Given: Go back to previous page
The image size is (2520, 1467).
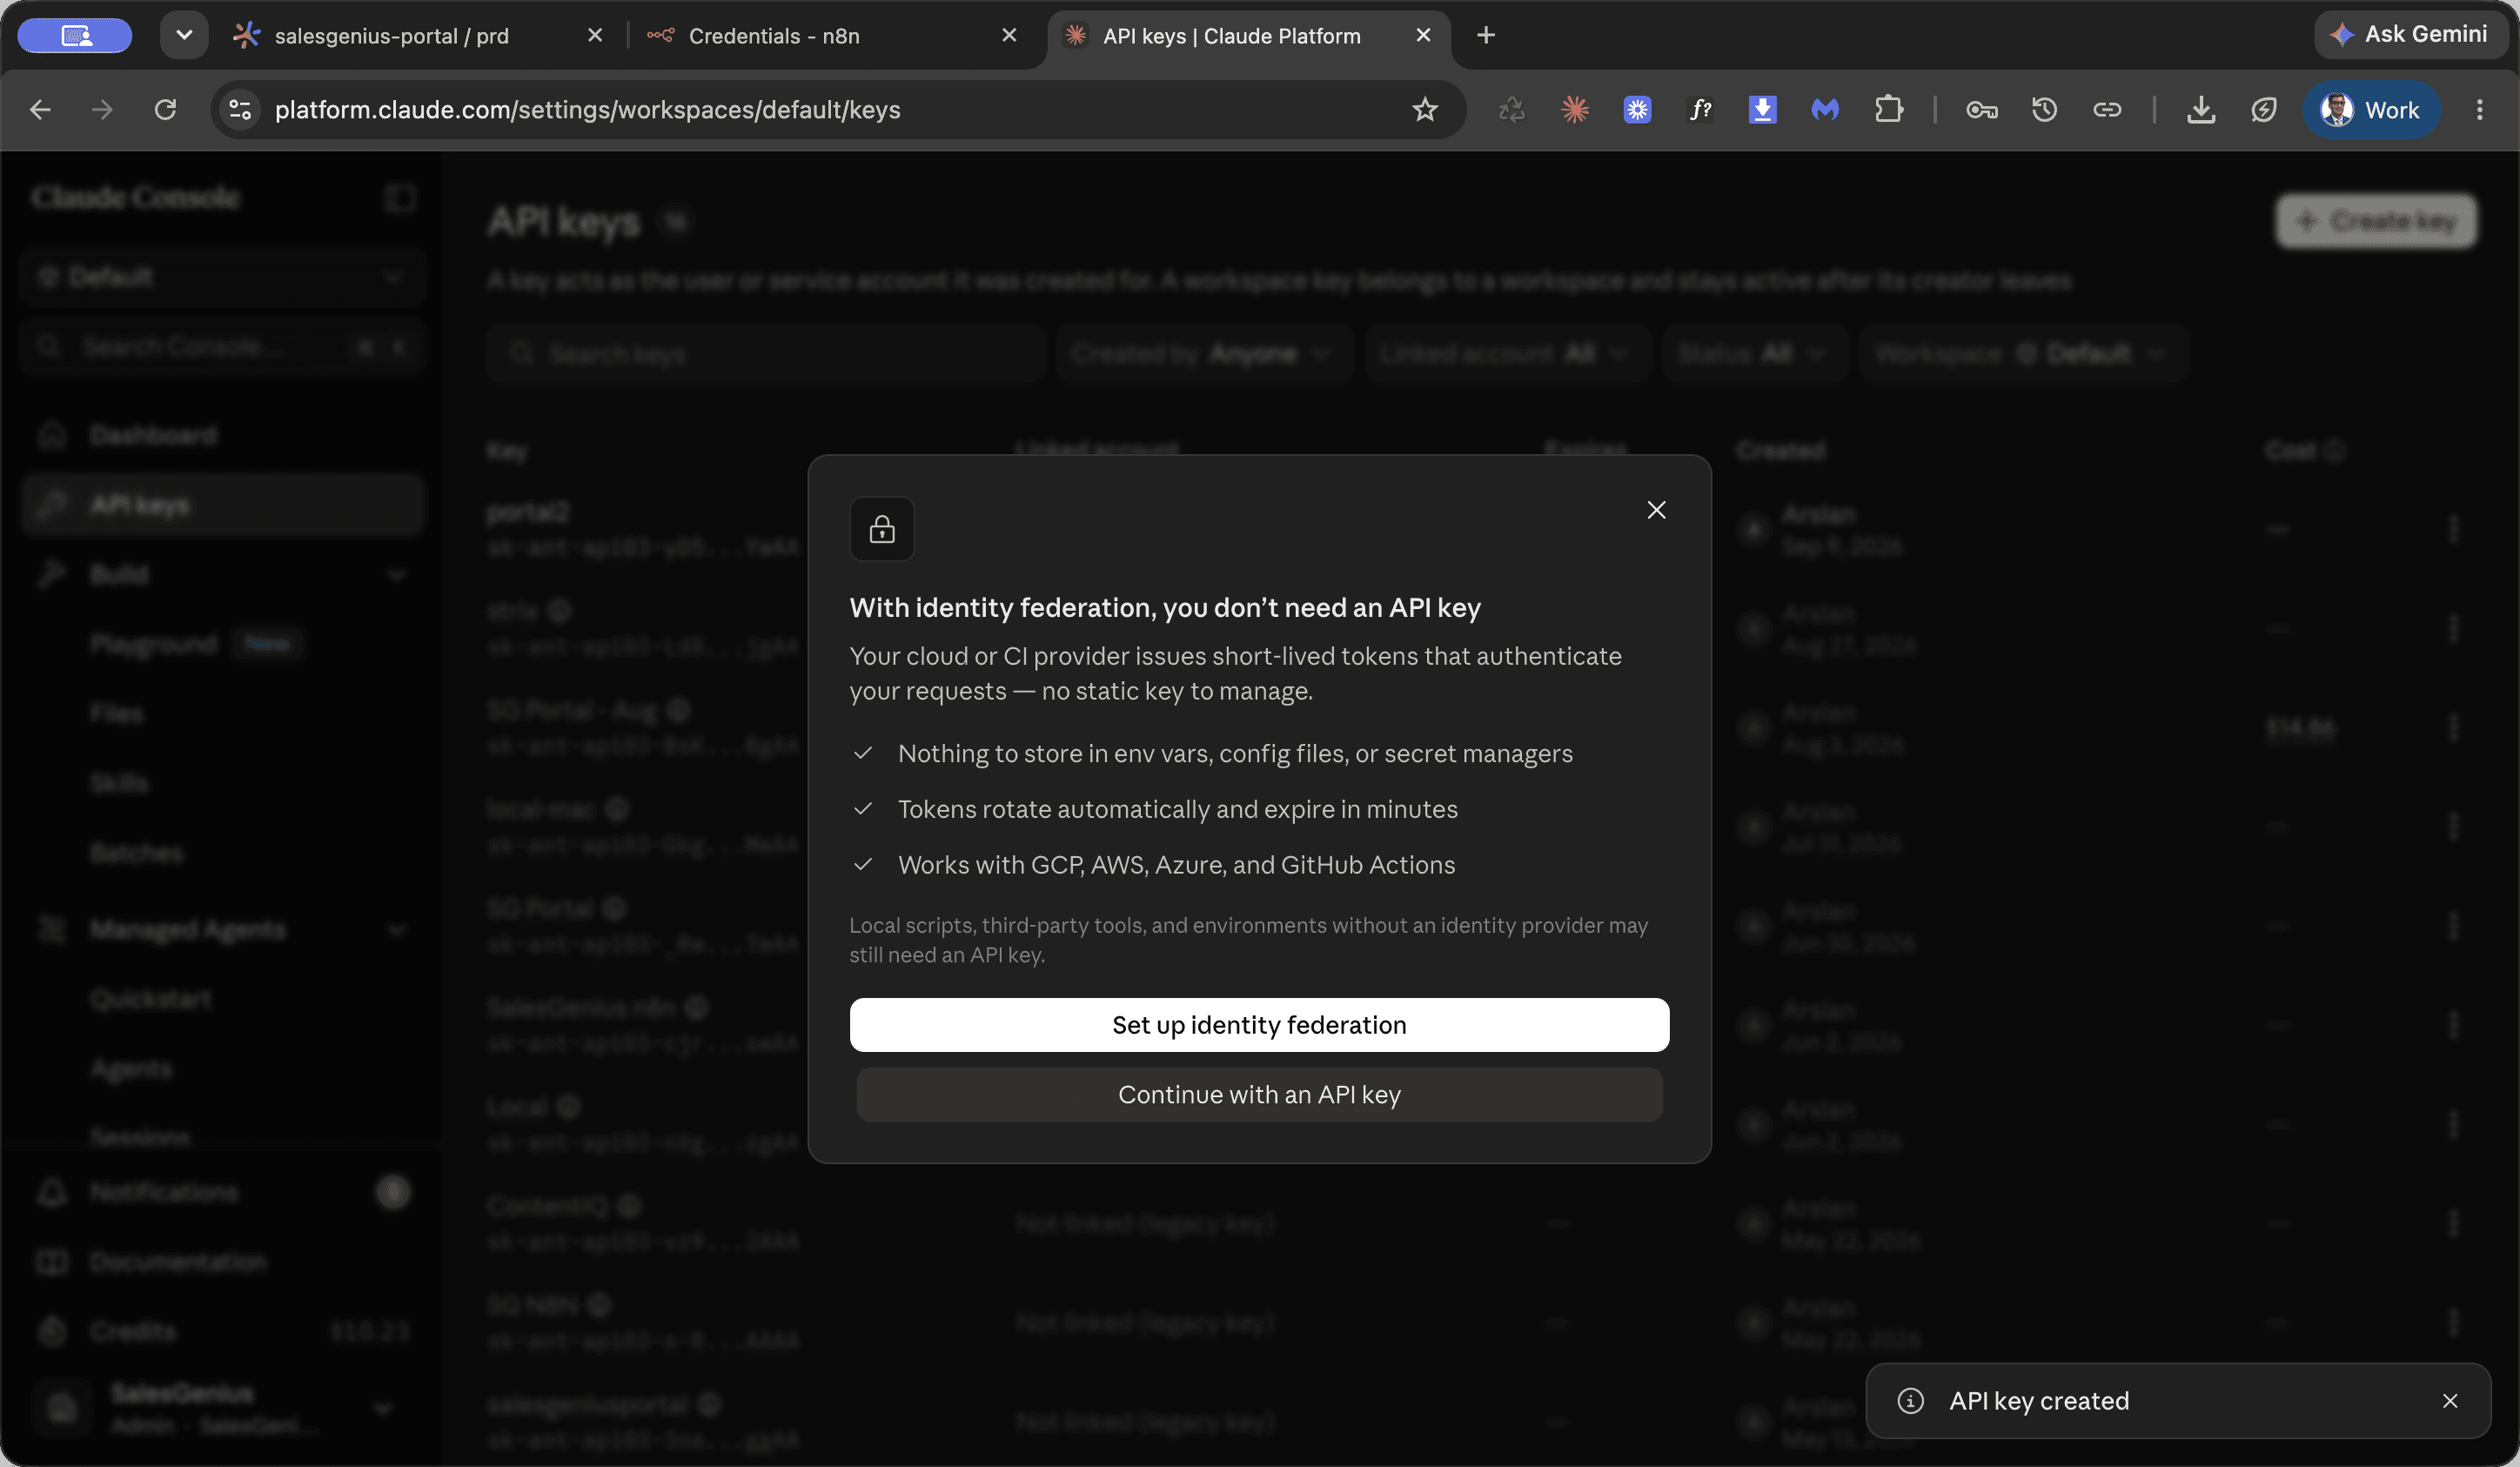Looking at the screenshot, I should tap(40, 110).
